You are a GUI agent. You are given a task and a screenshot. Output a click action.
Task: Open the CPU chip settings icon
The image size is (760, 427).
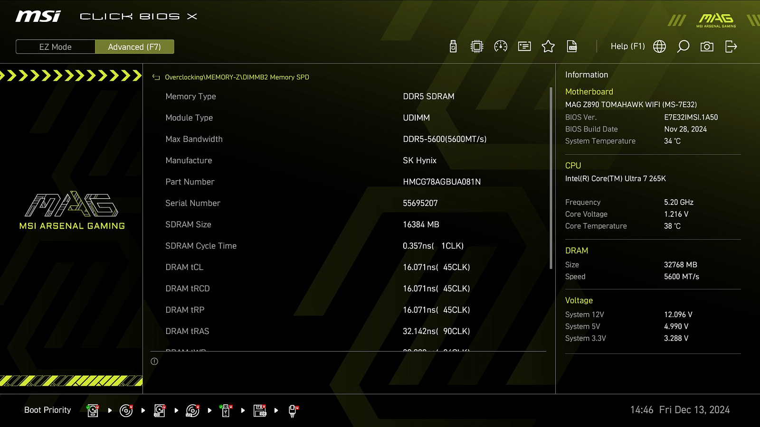coord(477,46)
